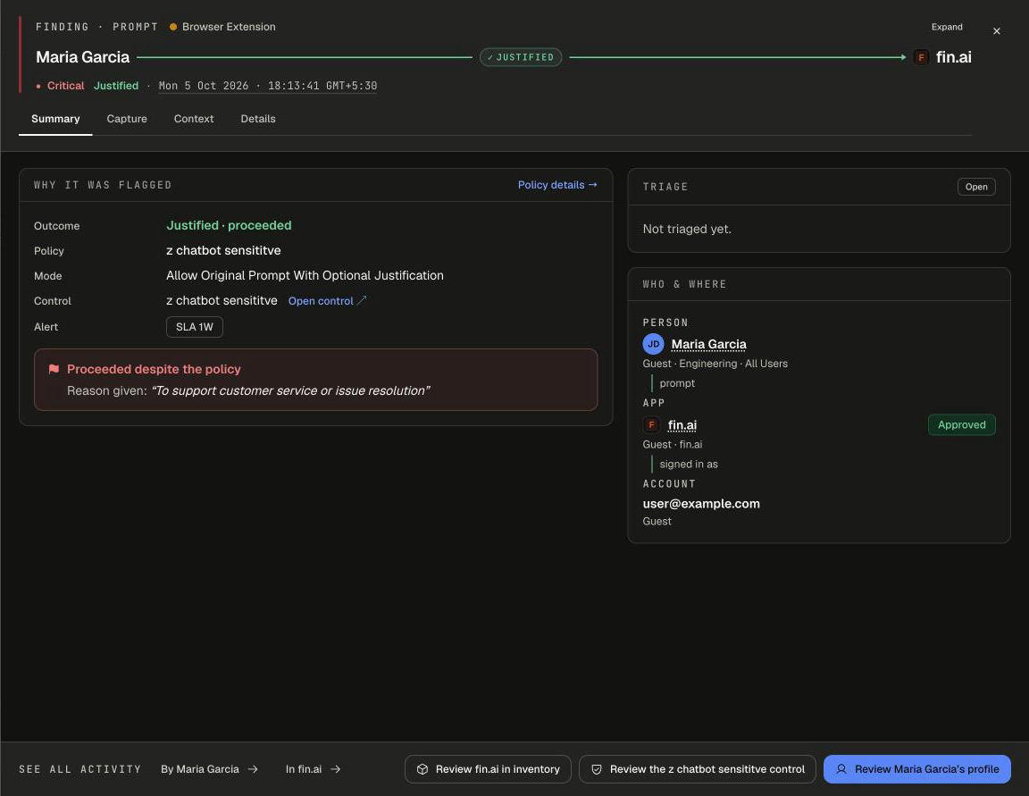Click the Open triage status button
The height and width of the screenshot is (796, 1029).
point(976,187)
